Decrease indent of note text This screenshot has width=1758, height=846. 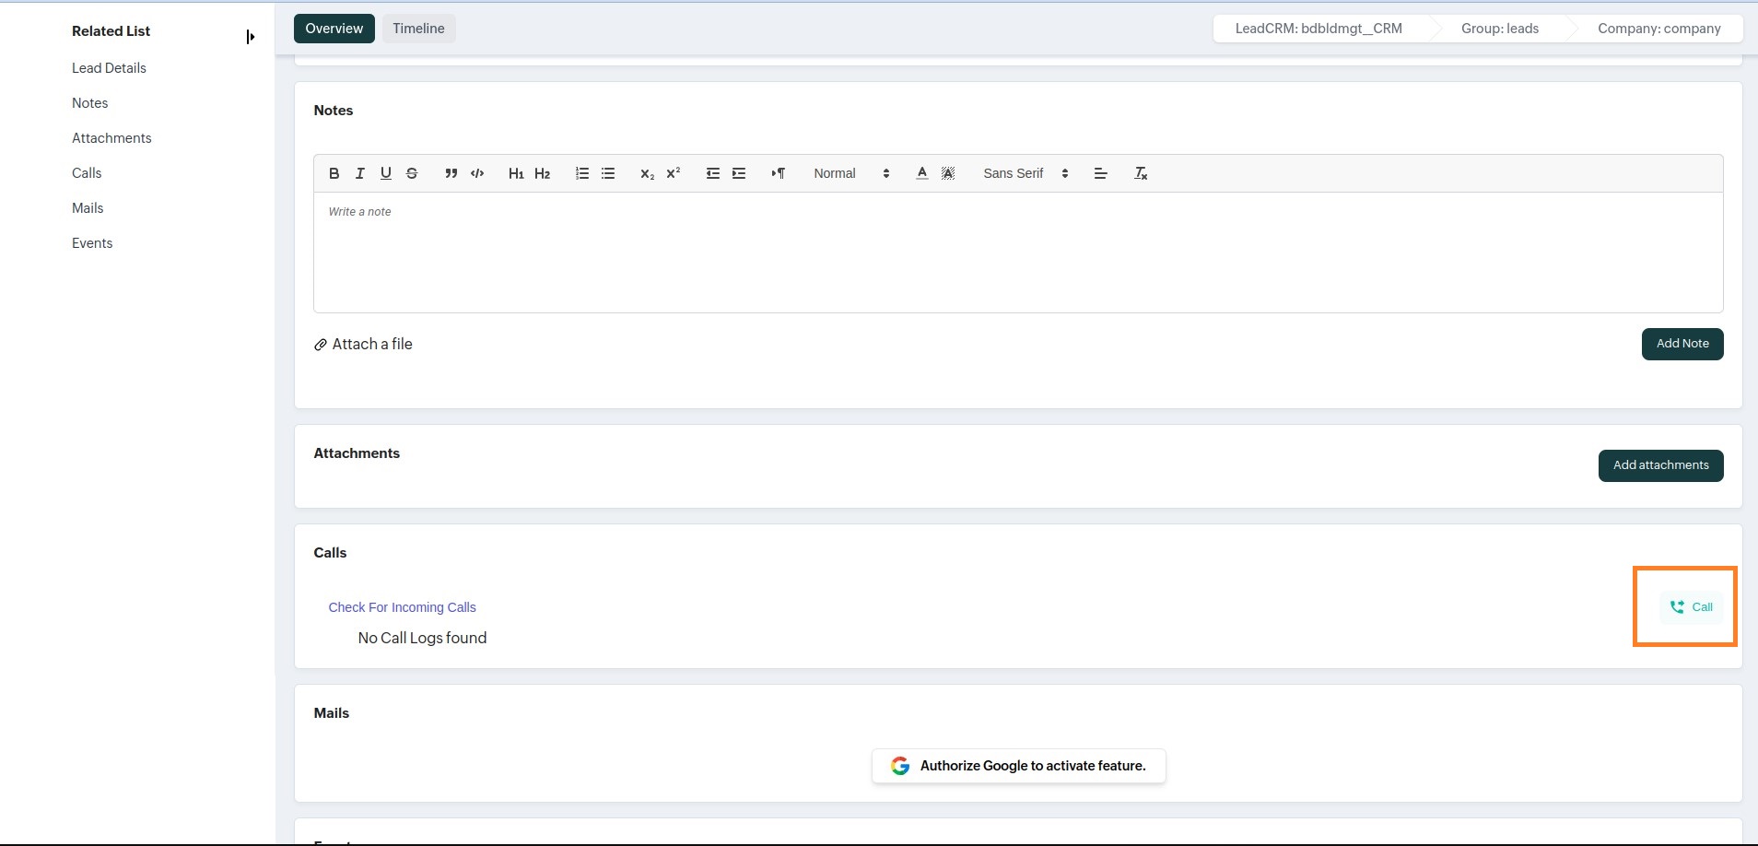(x=713, y=173)
